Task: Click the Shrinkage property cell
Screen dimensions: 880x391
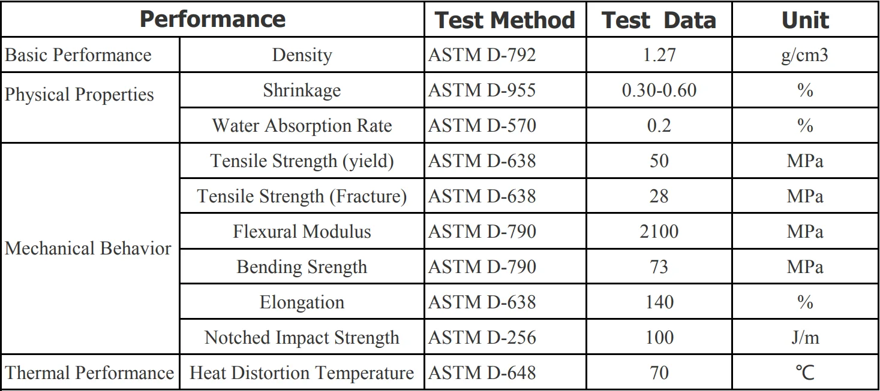Action: [x=302, y=90]
